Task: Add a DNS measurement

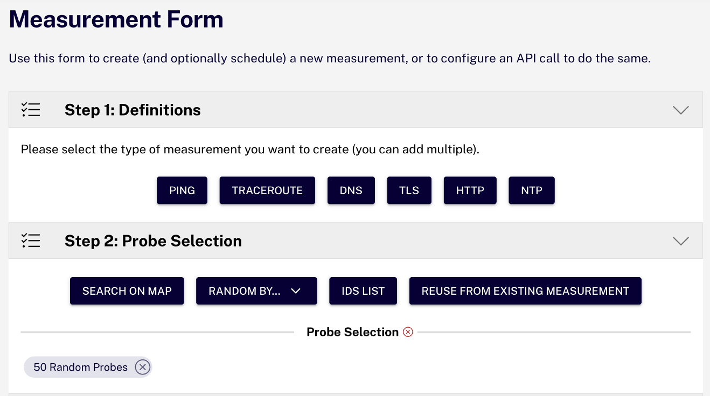Action: tap(351, 190)
